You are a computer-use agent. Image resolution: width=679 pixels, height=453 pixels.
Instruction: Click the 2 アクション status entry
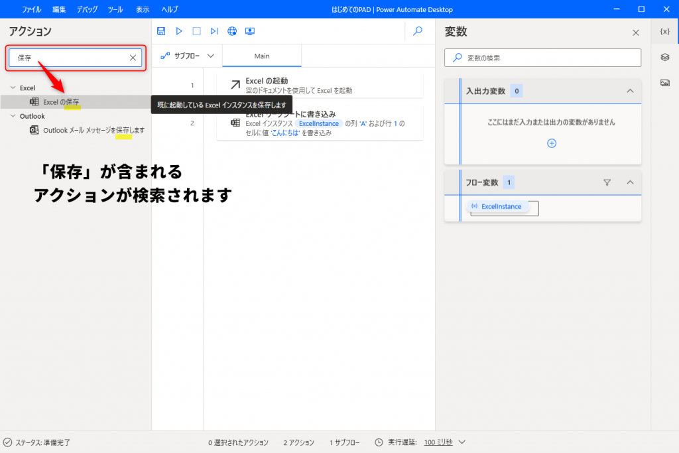pyautogui.click(x=299, y=442)
